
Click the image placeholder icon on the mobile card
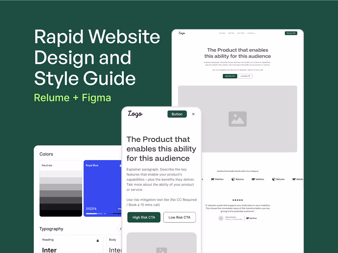pos(161,250)
